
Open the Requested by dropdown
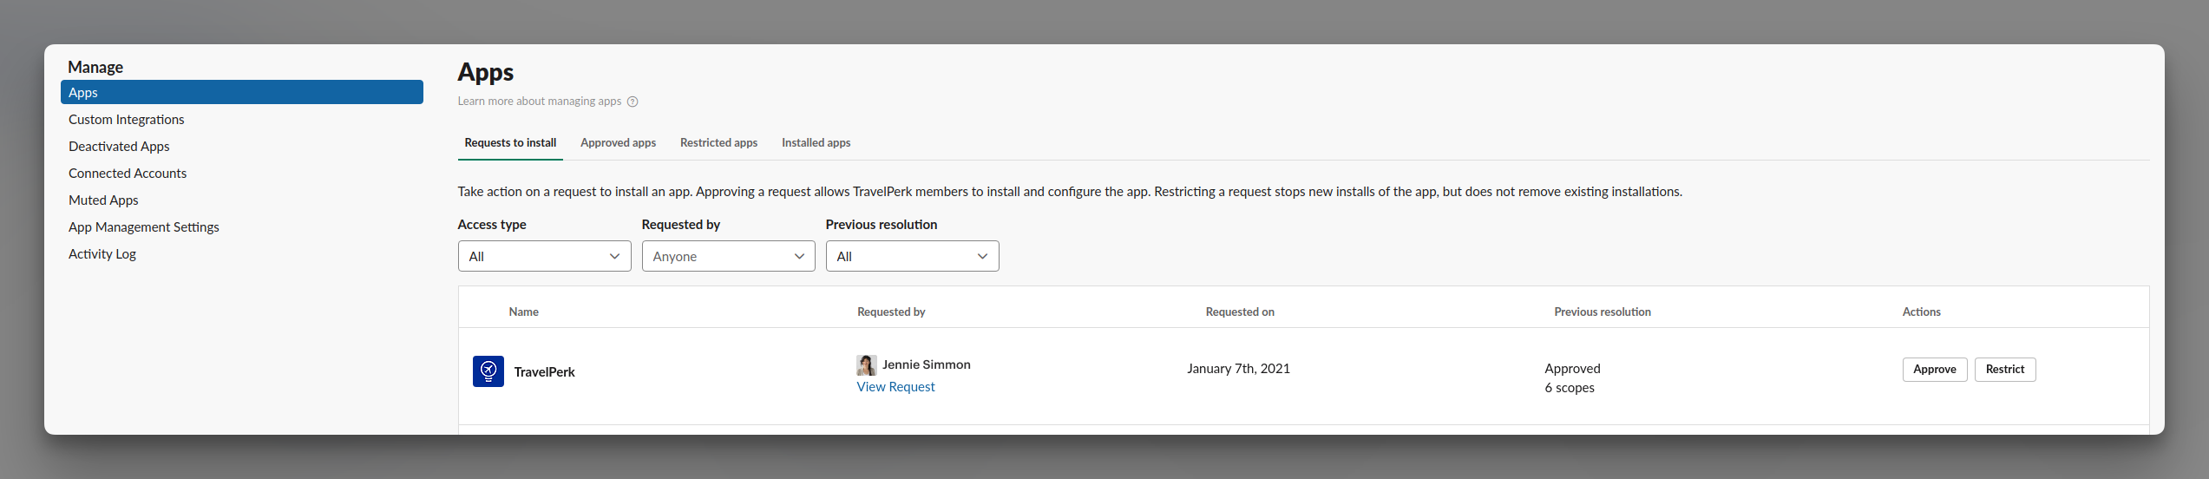tap(728, 256)
